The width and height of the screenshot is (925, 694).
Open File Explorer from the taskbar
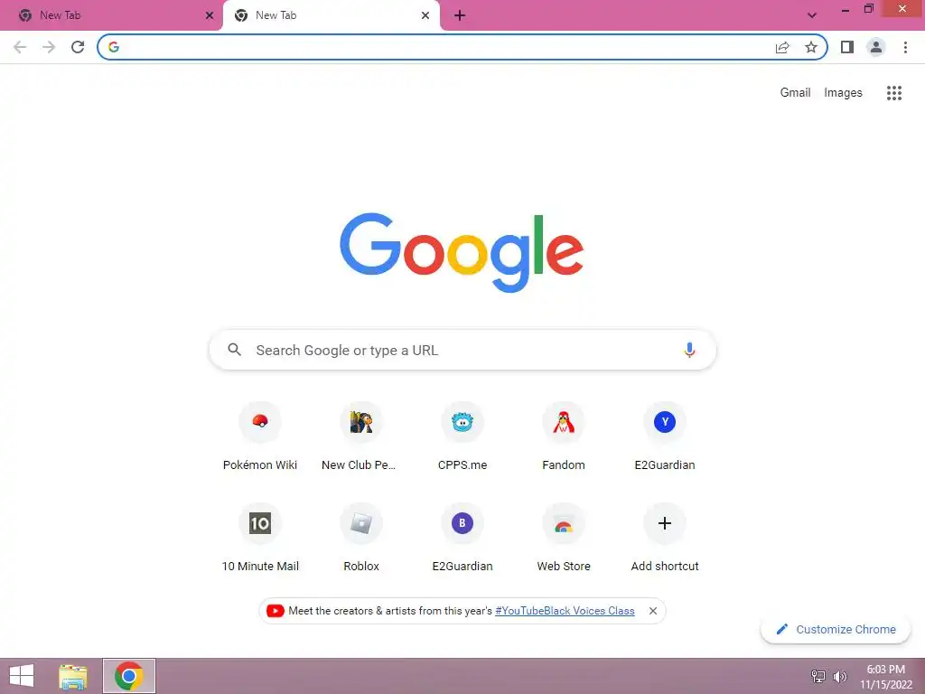pyautogui.click(x=73, y=676)
